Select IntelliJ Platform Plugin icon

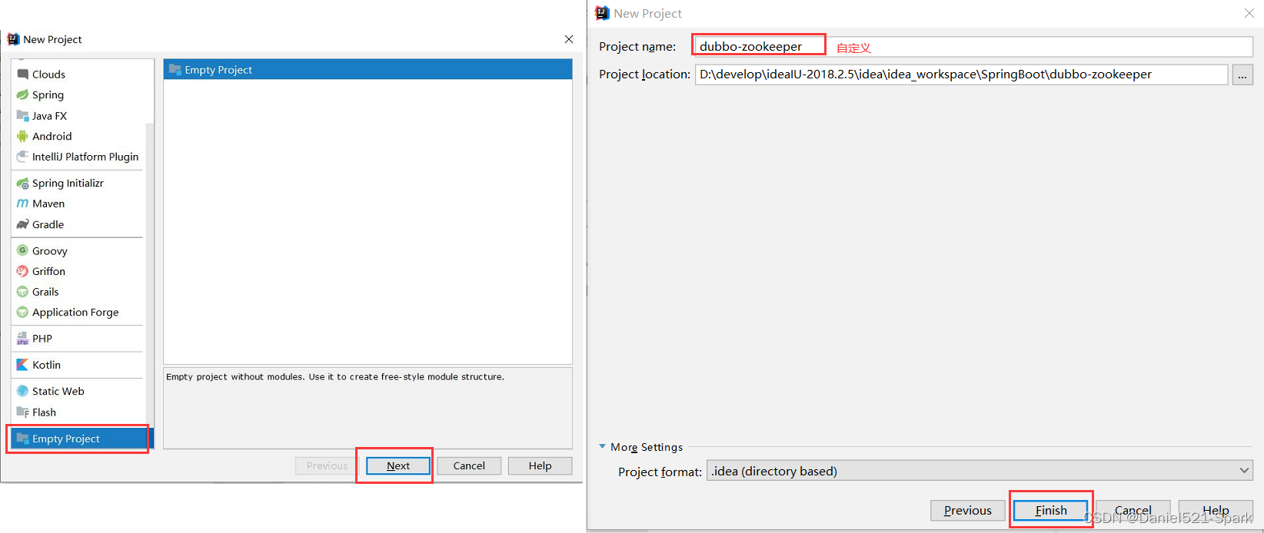(22, 157)
